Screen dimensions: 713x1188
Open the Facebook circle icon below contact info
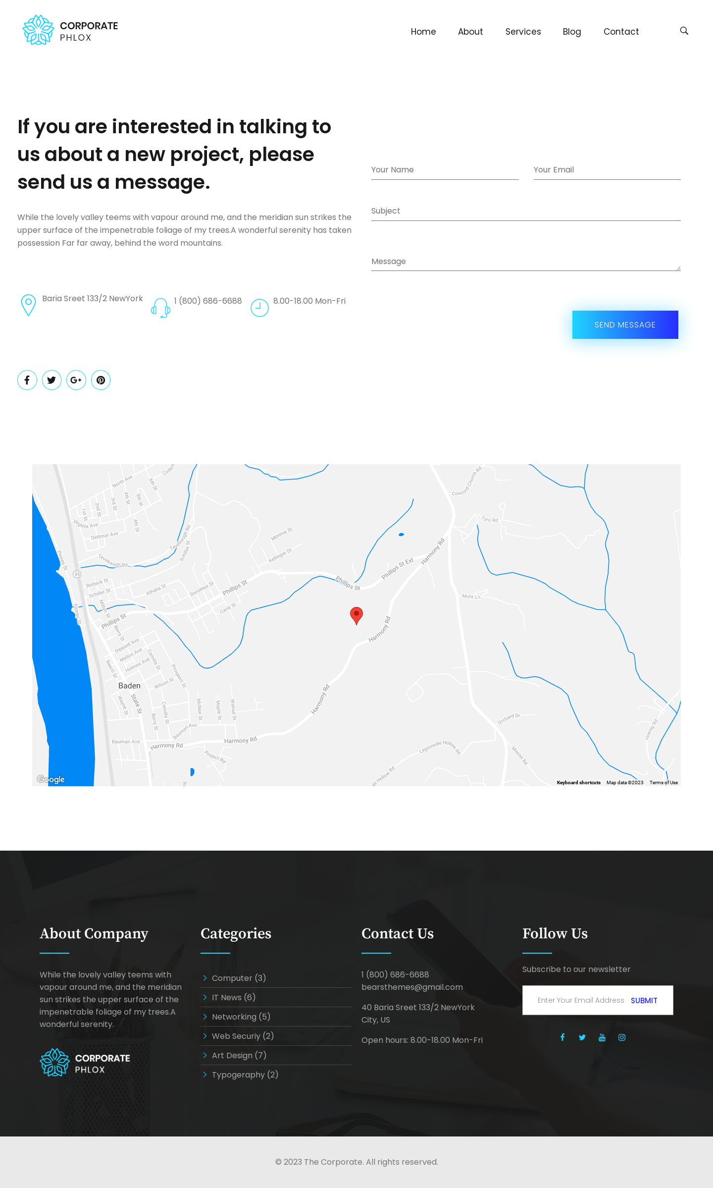(x=27, y=380)
